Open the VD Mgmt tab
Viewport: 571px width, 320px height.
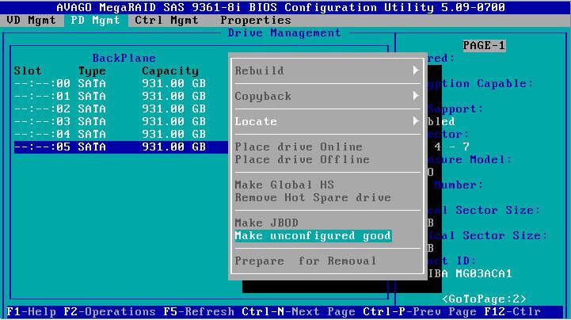point(32,20)
